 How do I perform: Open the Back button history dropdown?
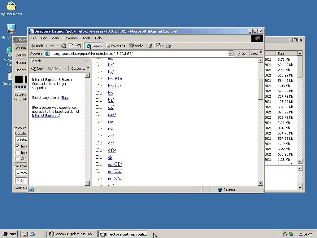click(x=46, y=46)
